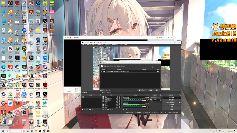
Task: Open OBS 工具 menu
Action: pos(121,45)
